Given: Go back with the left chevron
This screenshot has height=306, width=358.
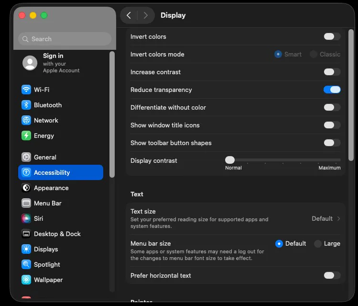Looking at the screenshot, I should pos(129,15).
